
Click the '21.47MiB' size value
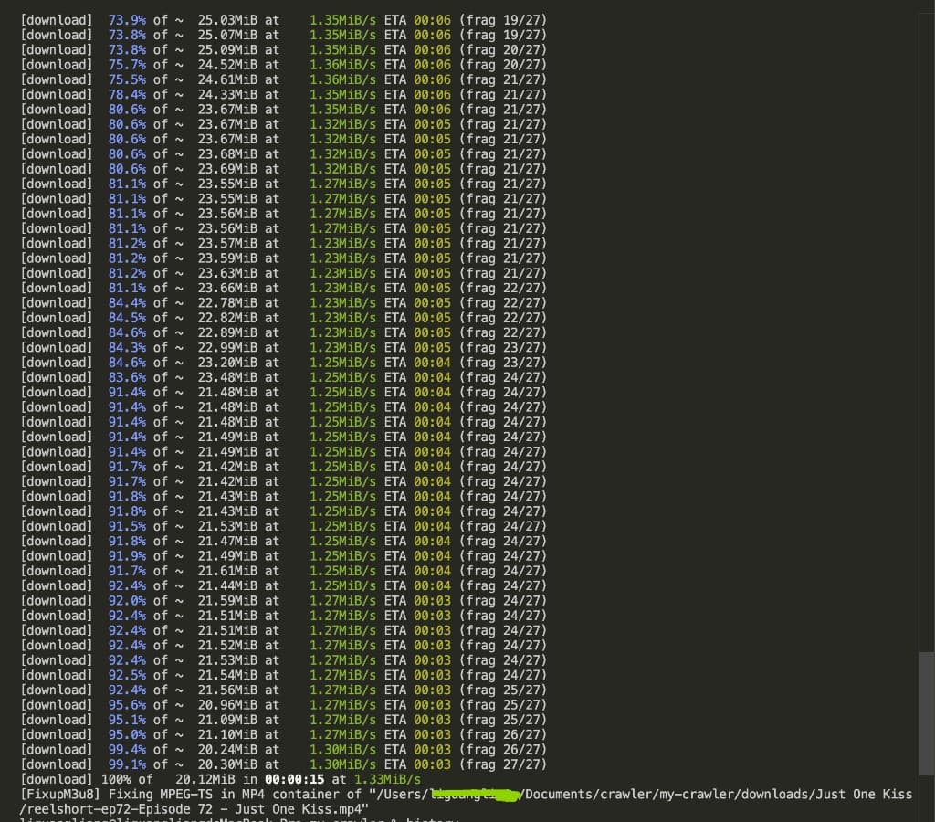pos(227,541)
